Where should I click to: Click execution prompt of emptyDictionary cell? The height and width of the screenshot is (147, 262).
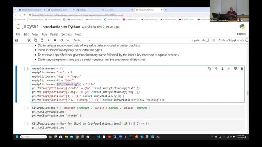(x=26, y=69)
